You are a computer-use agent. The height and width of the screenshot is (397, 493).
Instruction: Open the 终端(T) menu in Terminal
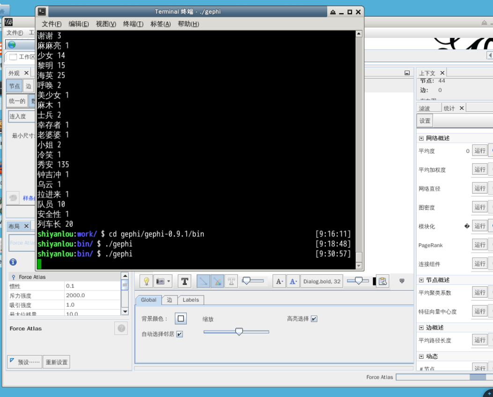point(133,24)
